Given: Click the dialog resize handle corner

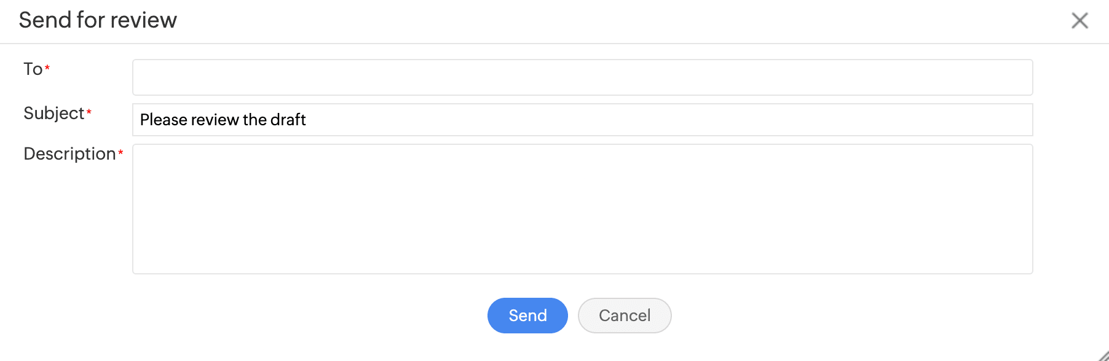Looking at the screenshot, I should 1103,356.
